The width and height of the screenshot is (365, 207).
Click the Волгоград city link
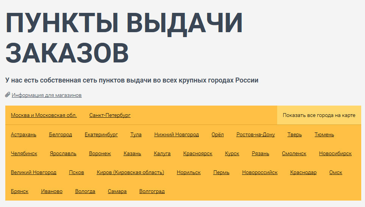point(152,191)
